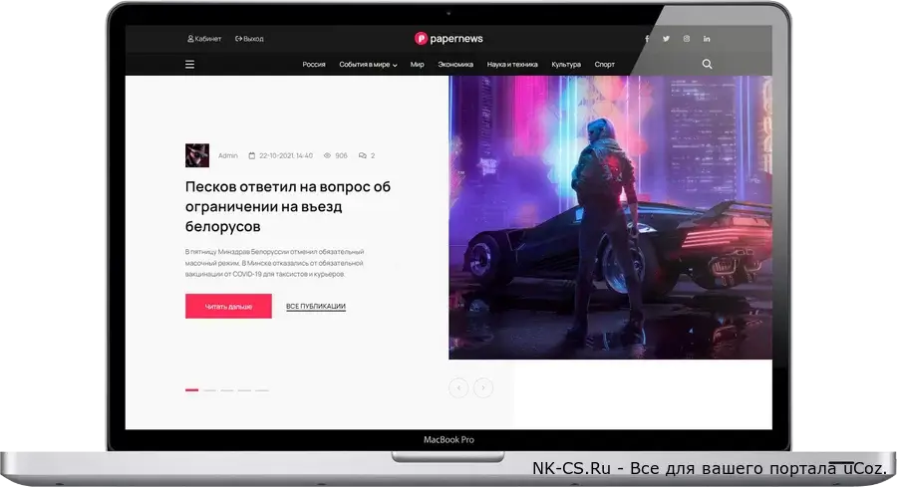Go to previous slide arrow

[x=458, y=387]
